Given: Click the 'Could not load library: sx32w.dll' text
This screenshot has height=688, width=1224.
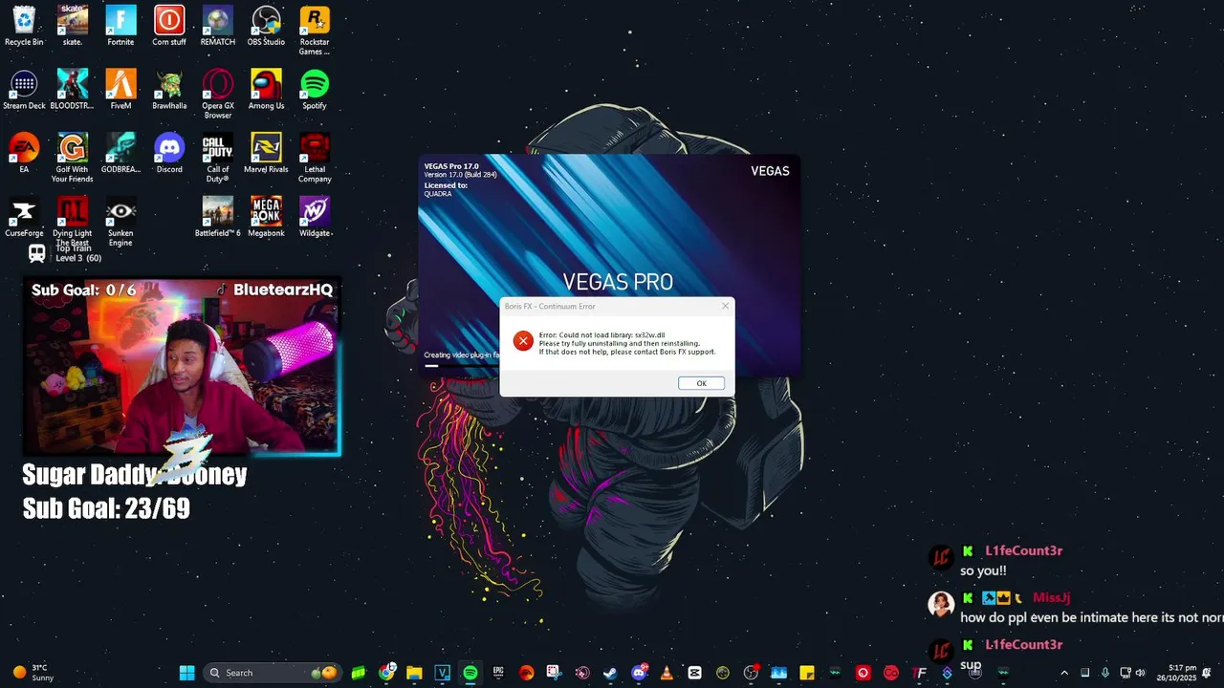Looking at the screenshot, I should [x=611, y=335].
